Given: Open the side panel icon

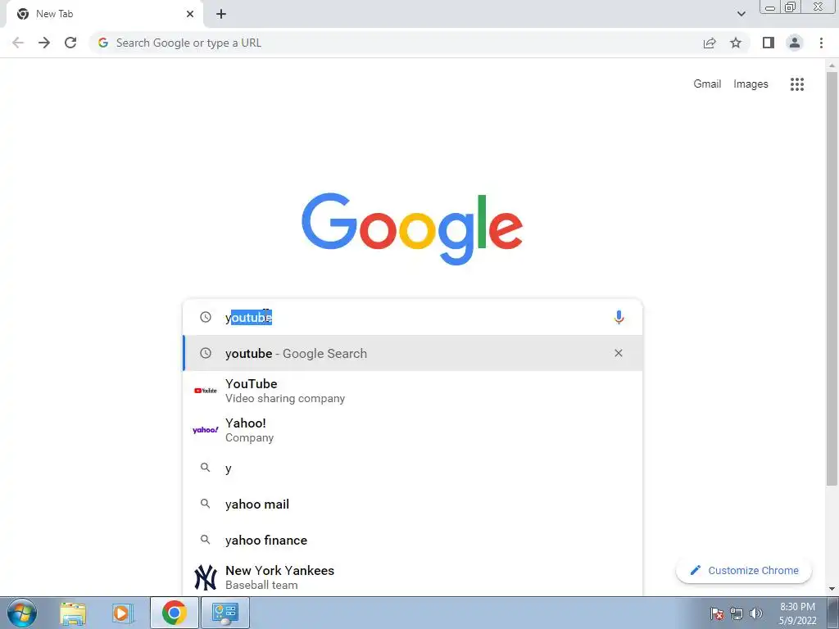Looking at the screenshot, I should pyautogui.click(x=769, y=43).
